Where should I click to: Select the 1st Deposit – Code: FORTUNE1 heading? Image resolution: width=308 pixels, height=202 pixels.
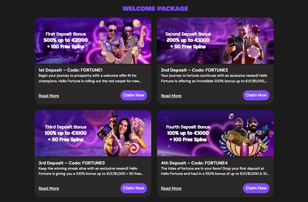[71, 70]
